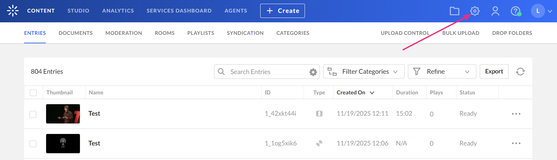Switch to the Moderation tab

point(124,33)
